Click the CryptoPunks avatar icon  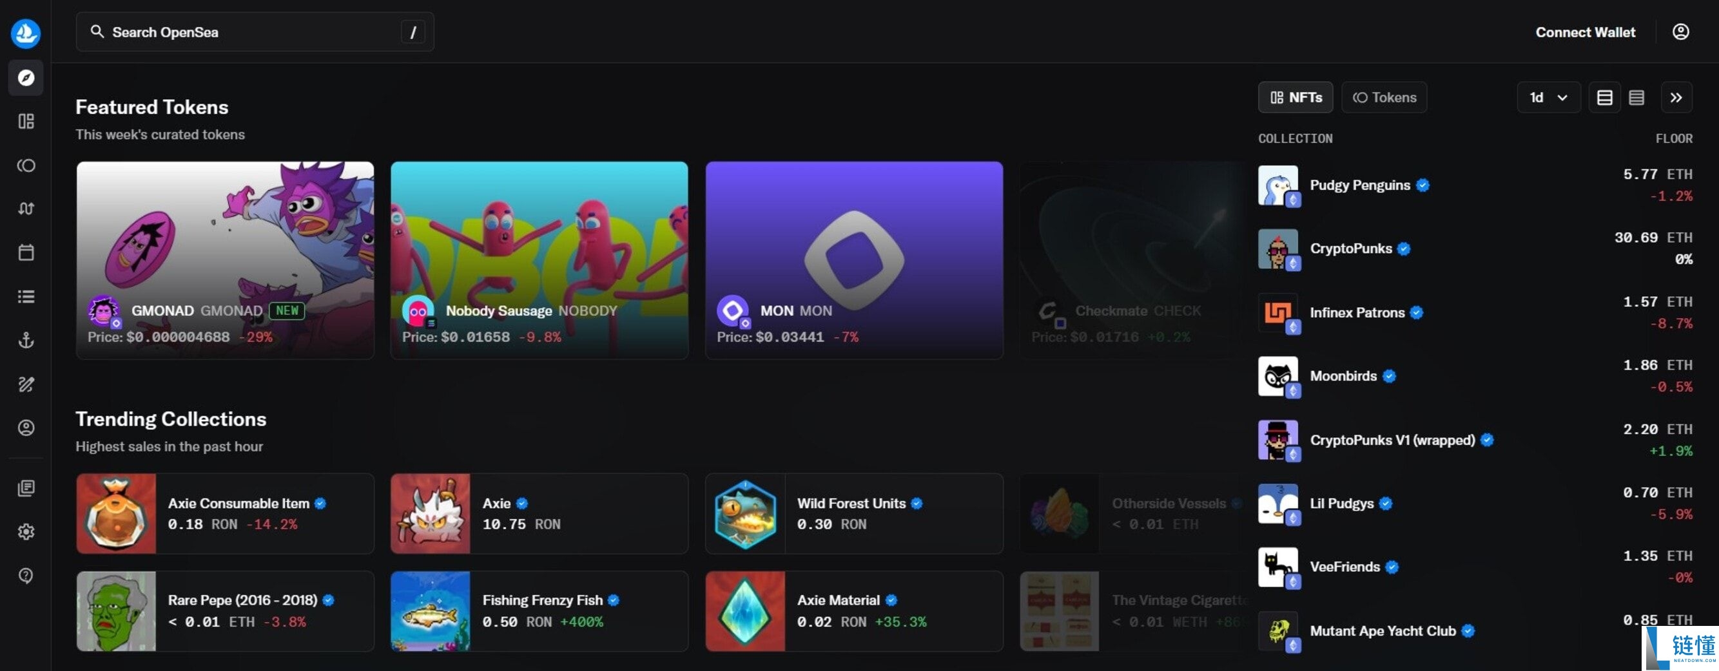(x=1278, y=249)
